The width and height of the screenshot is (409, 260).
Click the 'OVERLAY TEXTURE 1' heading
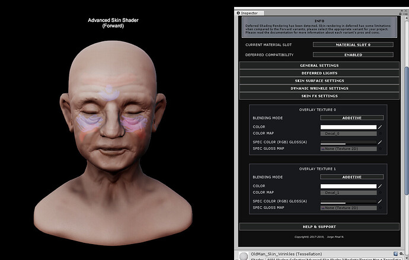click(x=318, y=169)
